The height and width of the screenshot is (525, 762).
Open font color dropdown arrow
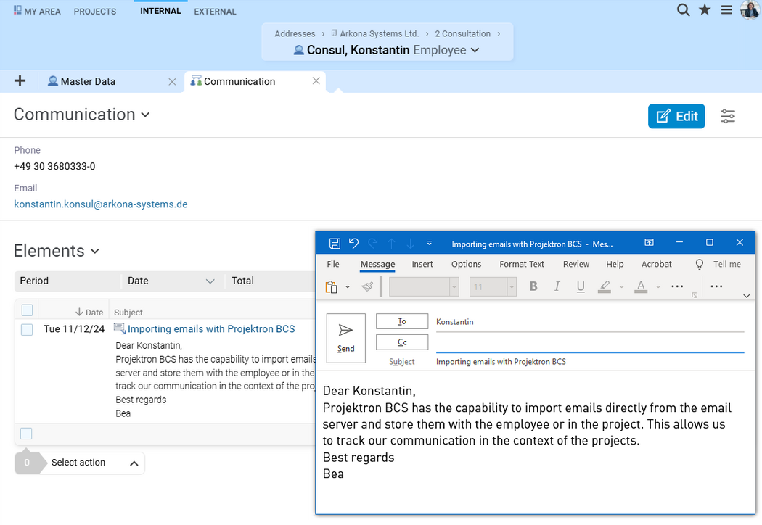coord(658,287)
